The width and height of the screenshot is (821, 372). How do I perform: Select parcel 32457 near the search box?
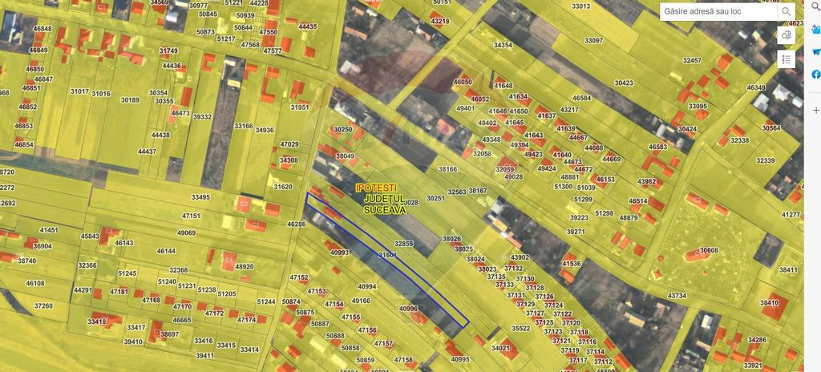tap(691, 60)
